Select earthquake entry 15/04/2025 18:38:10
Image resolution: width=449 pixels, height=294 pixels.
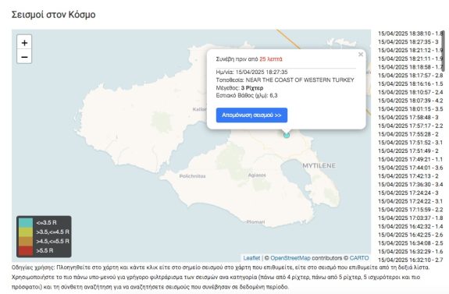(410, 34)
